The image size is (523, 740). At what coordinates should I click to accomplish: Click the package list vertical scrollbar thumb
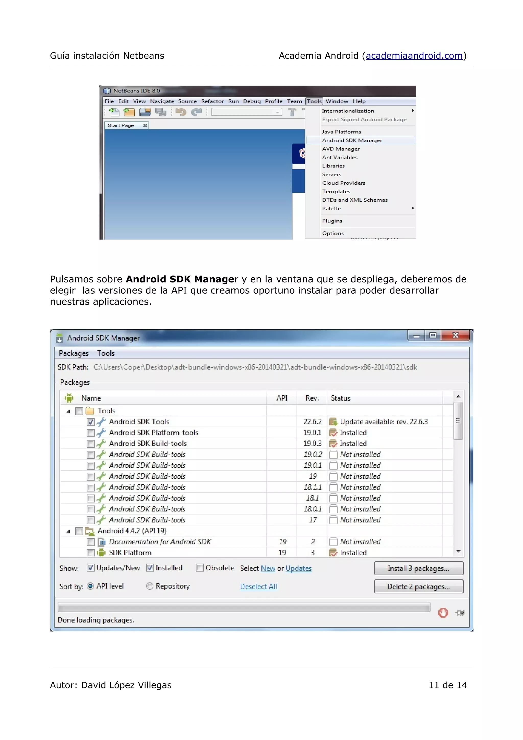tap(458, 421)
